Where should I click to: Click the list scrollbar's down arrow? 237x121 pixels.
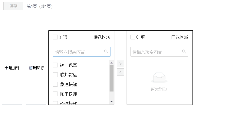click(x=111, y=102)
